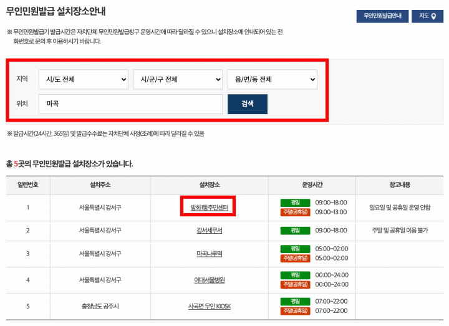Click the 주말 및 공휴일 이용 불가 note
The image size is (449, 326).
click(x=400, y=231)
